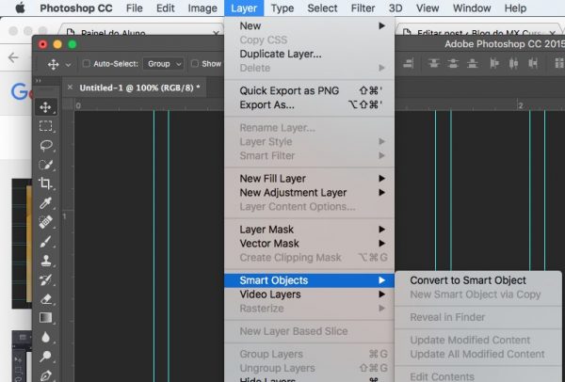565x382 pixels.
Task: Click the vertical ruler at mark 1
Action: click(x=65, y=216)
